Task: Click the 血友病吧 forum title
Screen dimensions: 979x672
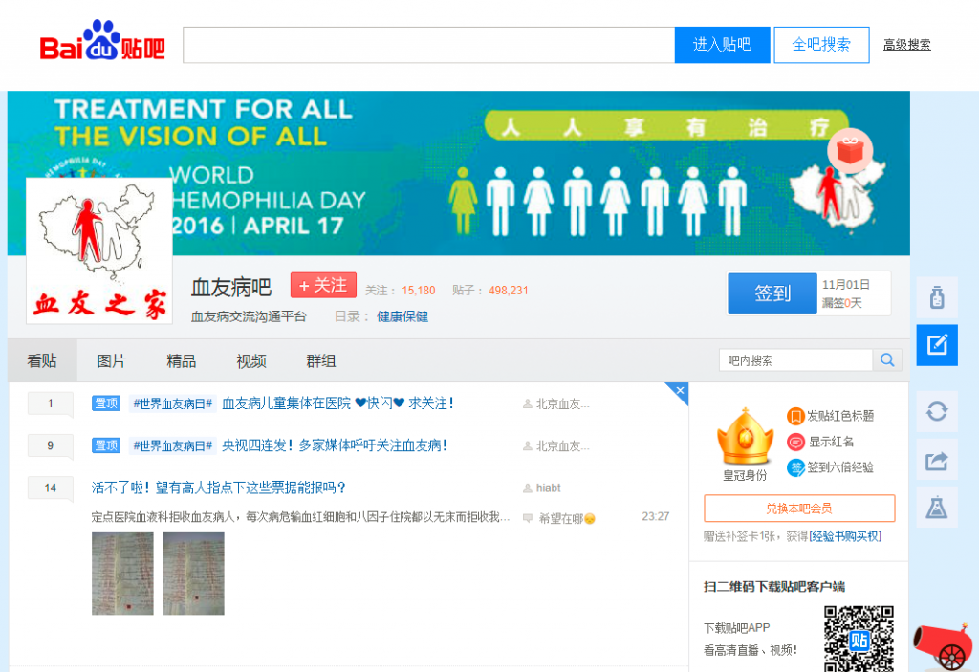Action: coord(231,288)
